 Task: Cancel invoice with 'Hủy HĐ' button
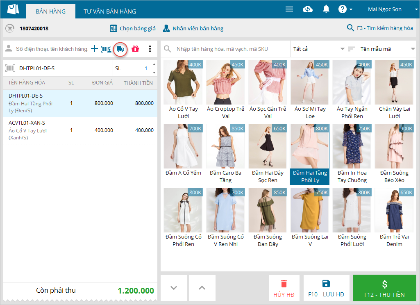pyautogui.click(x=284, y=289)
